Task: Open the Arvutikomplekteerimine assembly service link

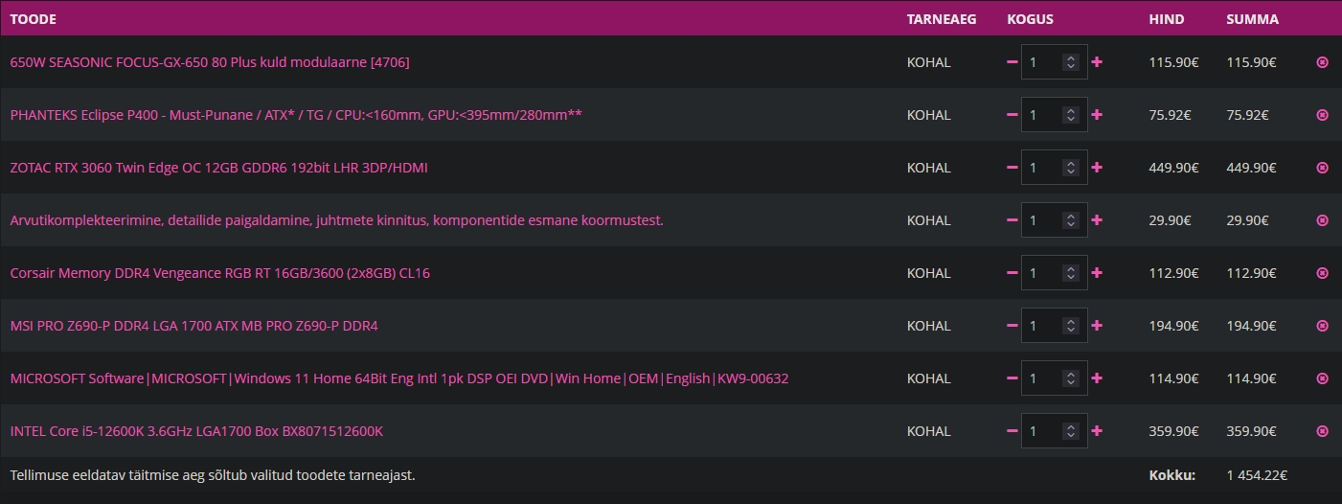Action: click(336, 220)
